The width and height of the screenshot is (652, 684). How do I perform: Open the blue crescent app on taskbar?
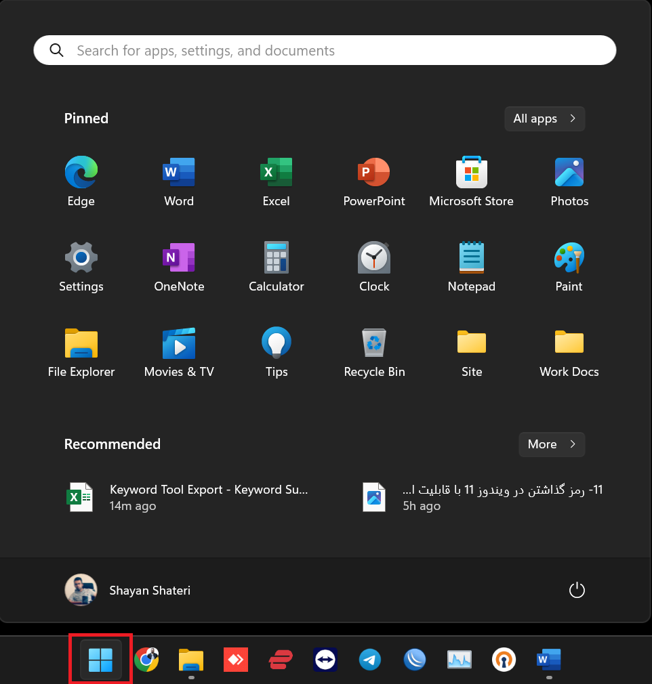[414, 660]
